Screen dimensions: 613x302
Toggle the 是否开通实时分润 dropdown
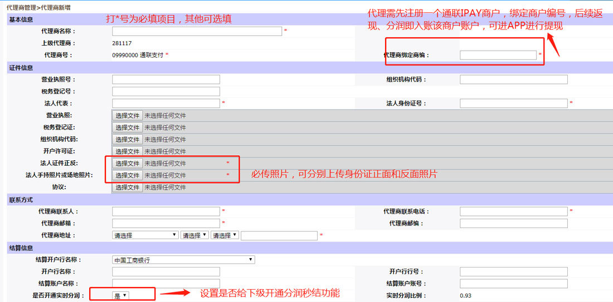120,295
